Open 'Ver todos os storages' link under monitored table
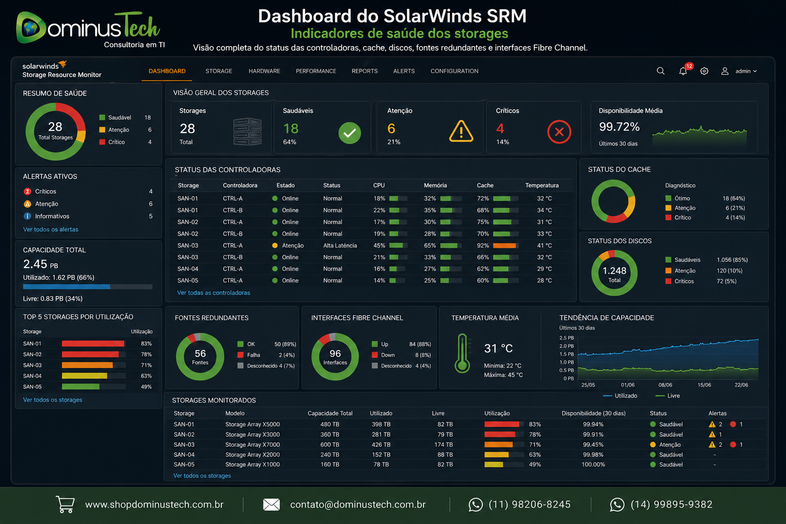The width and height of the screenshot is (786, 524). (x=202, y=475)
